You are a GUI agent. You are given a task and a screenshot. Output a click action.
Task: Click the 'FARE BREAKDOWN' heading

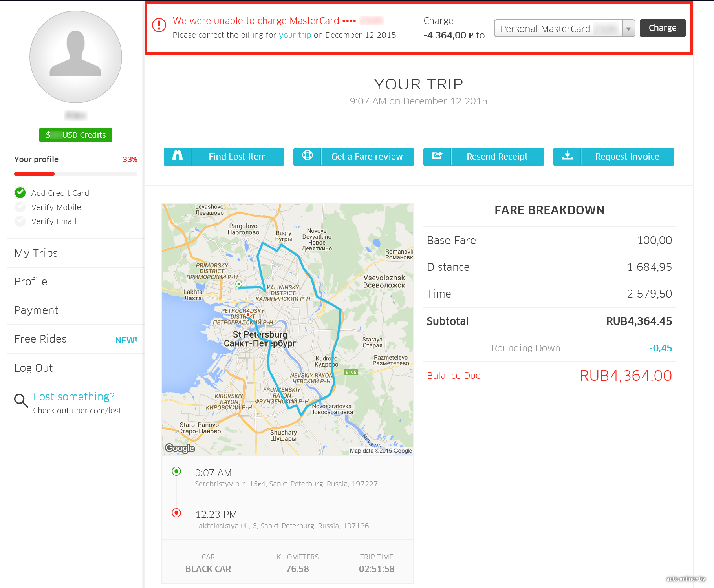549,210
